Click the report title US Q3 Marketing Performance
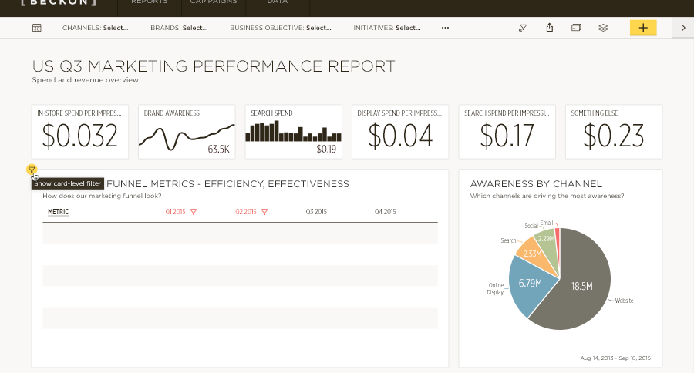The image size is (694, 373). point(214,66)
